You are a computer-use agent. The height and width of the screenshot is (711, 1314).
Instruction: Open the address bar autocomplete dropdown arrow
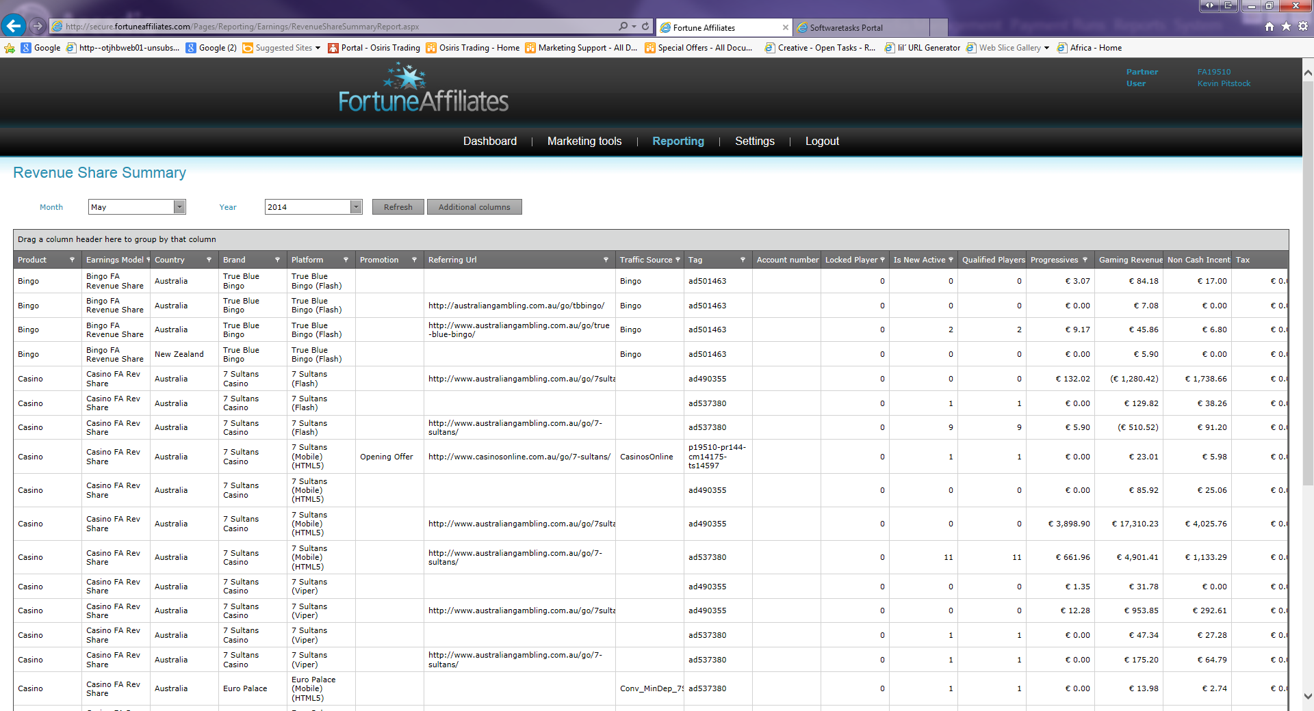(x=634, y=27)
